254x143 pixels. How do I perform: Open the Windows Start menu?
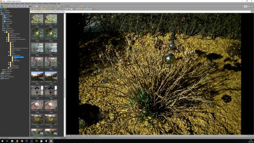click(x=3, y=141)
